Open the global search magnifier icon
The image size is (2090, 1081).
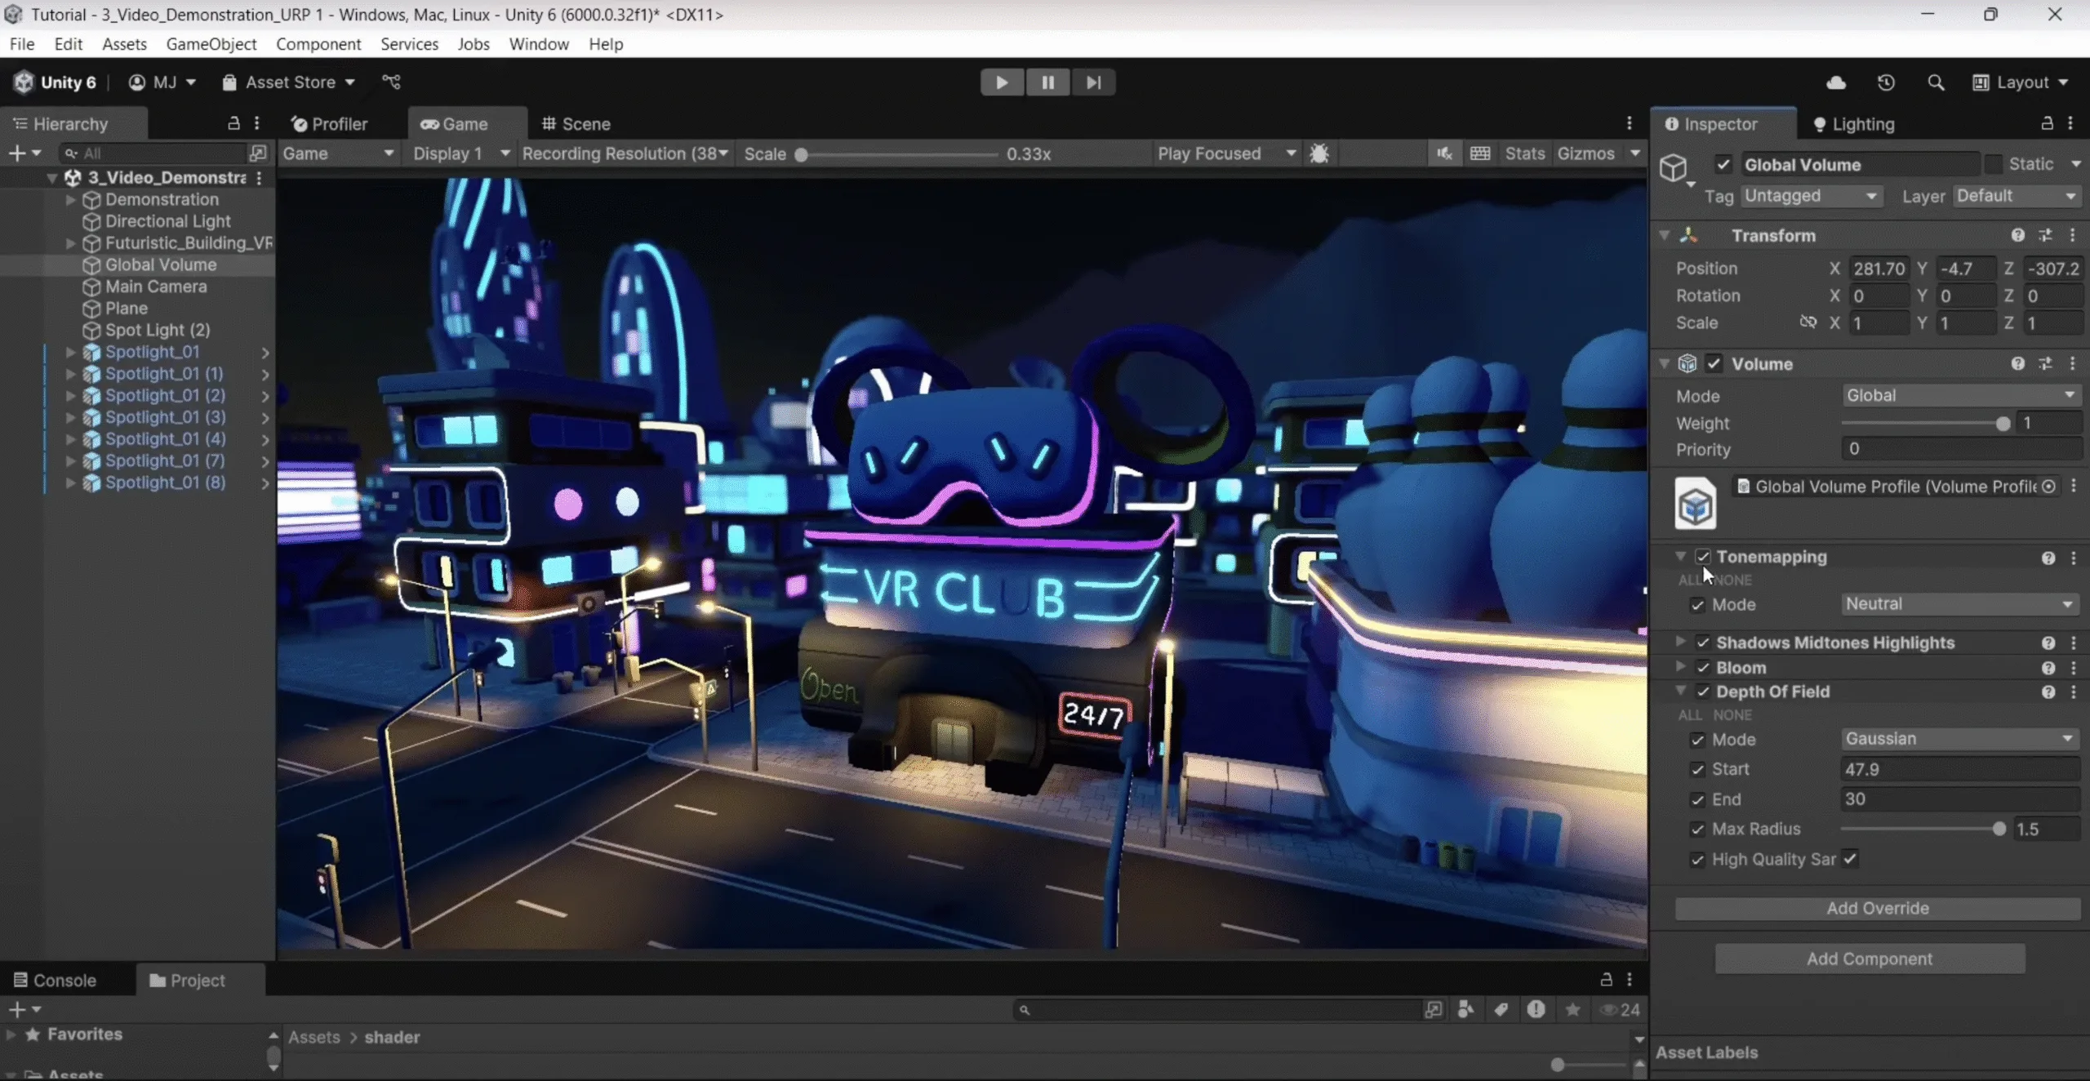[x=1936, y=82]
